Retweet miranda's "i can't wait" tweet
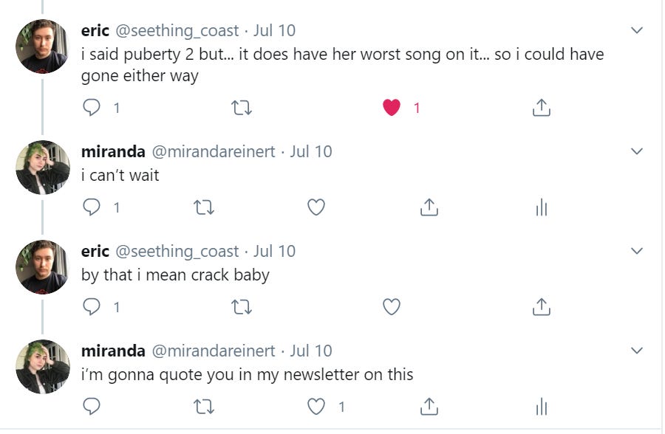The width and height of the screenshot is (665, 434). [x=204, y=208]
